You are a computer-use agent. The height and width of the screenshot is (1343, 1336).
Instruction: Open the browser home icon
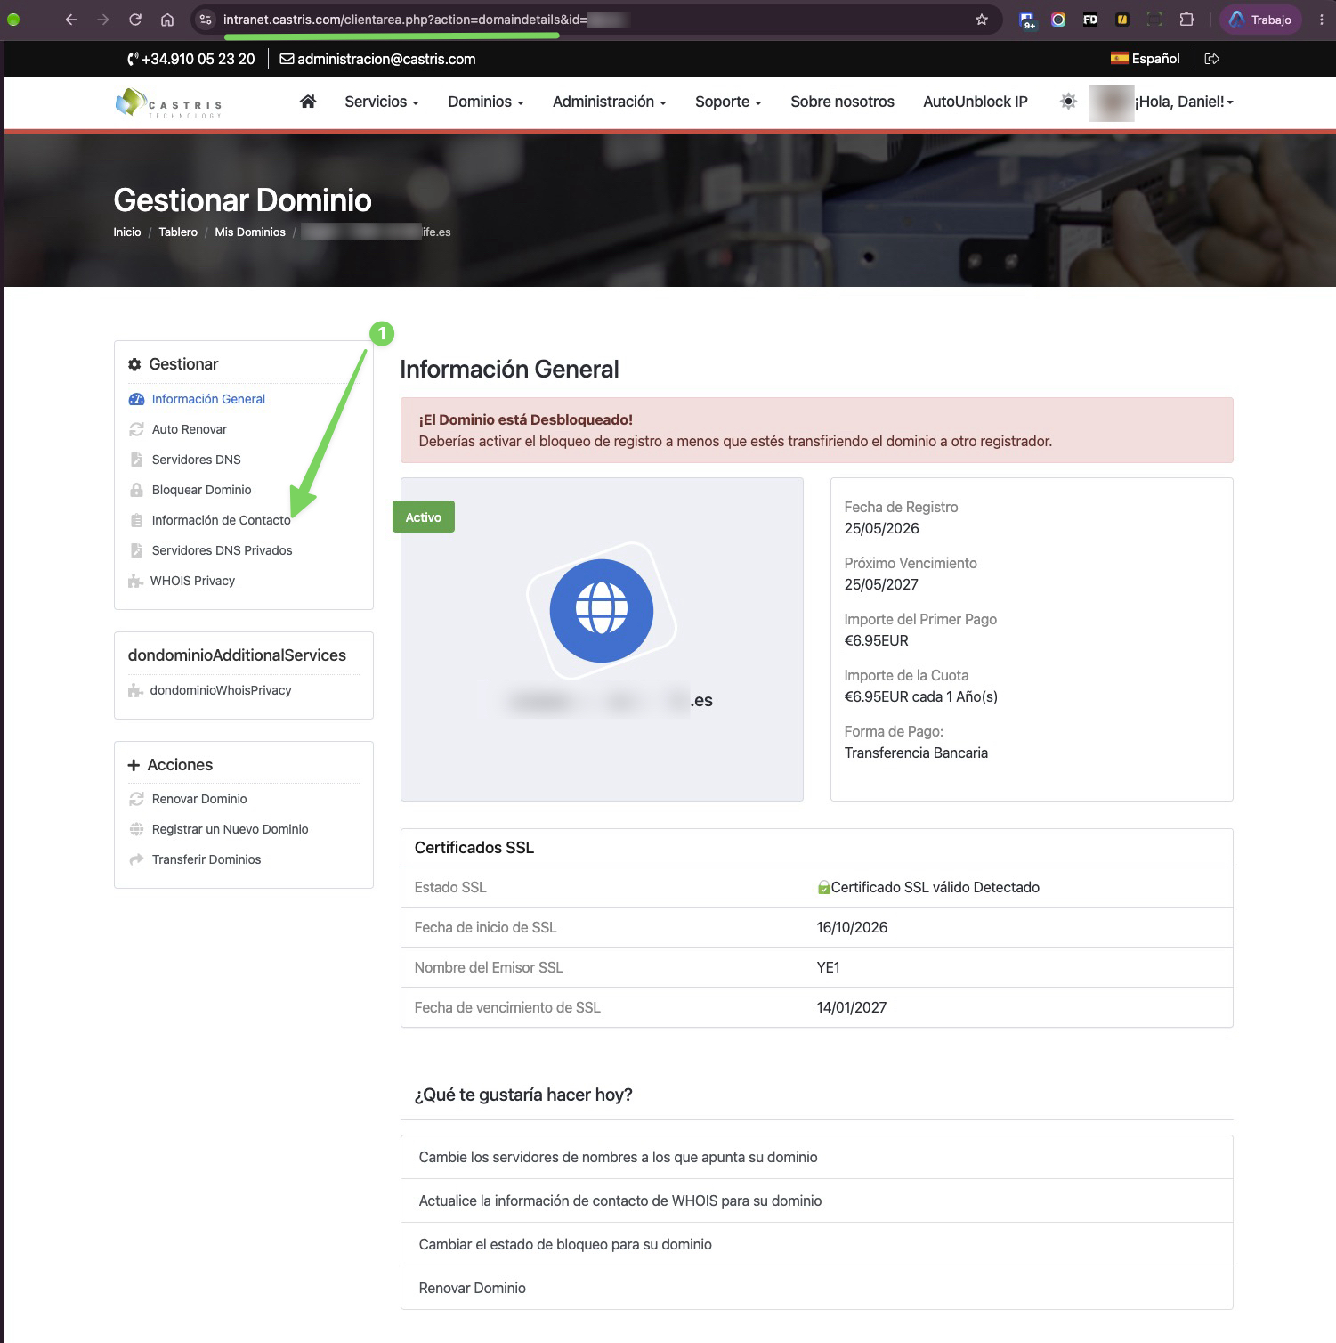(x=167, y=20)
